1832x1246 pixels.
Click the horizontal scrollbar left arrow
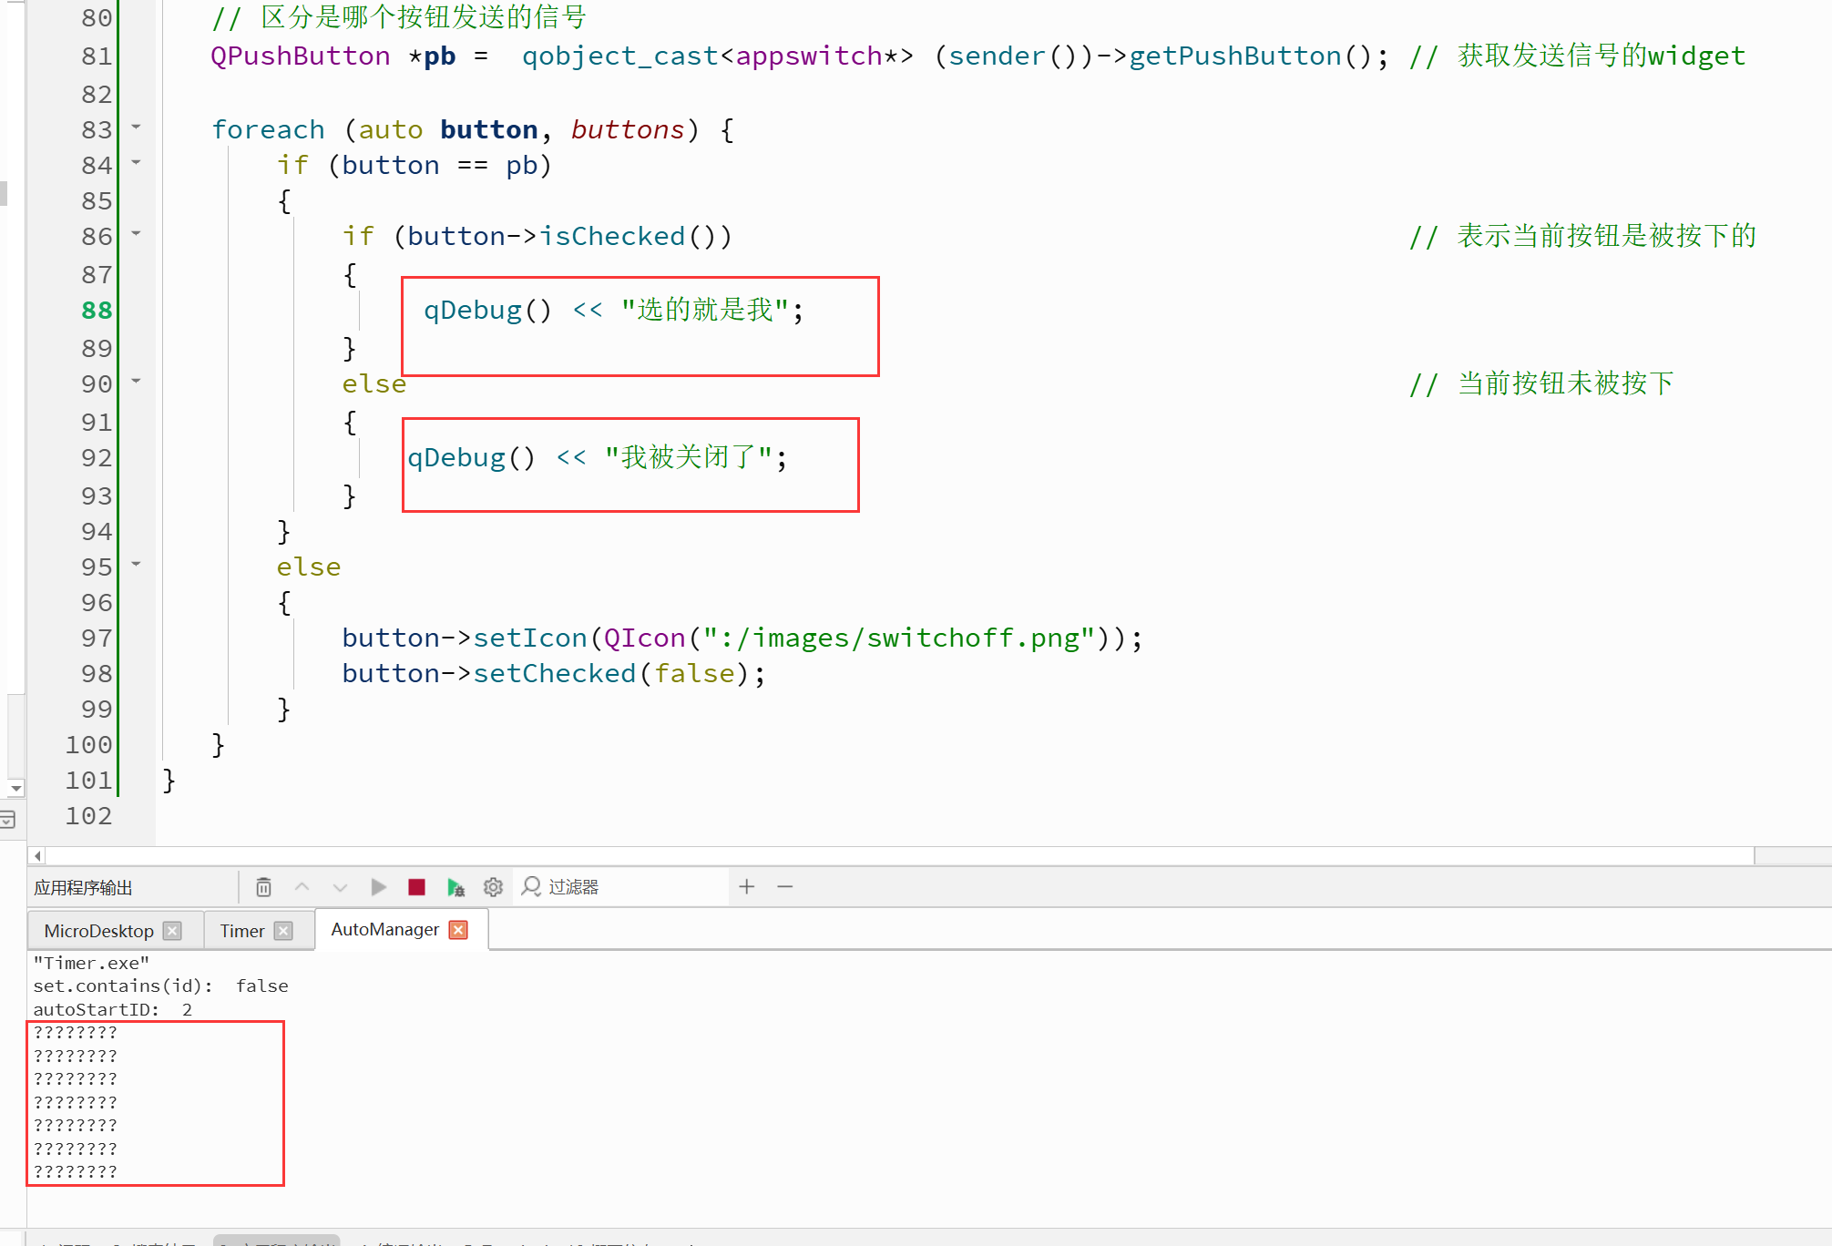37,856
